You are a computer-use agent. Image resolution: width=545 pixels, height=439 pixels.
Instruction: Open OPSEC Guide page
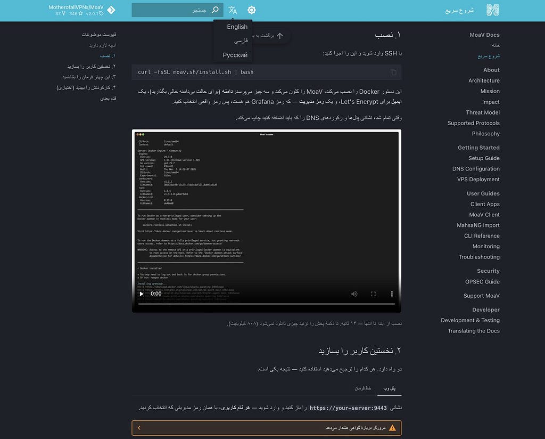tap(482, 282)
